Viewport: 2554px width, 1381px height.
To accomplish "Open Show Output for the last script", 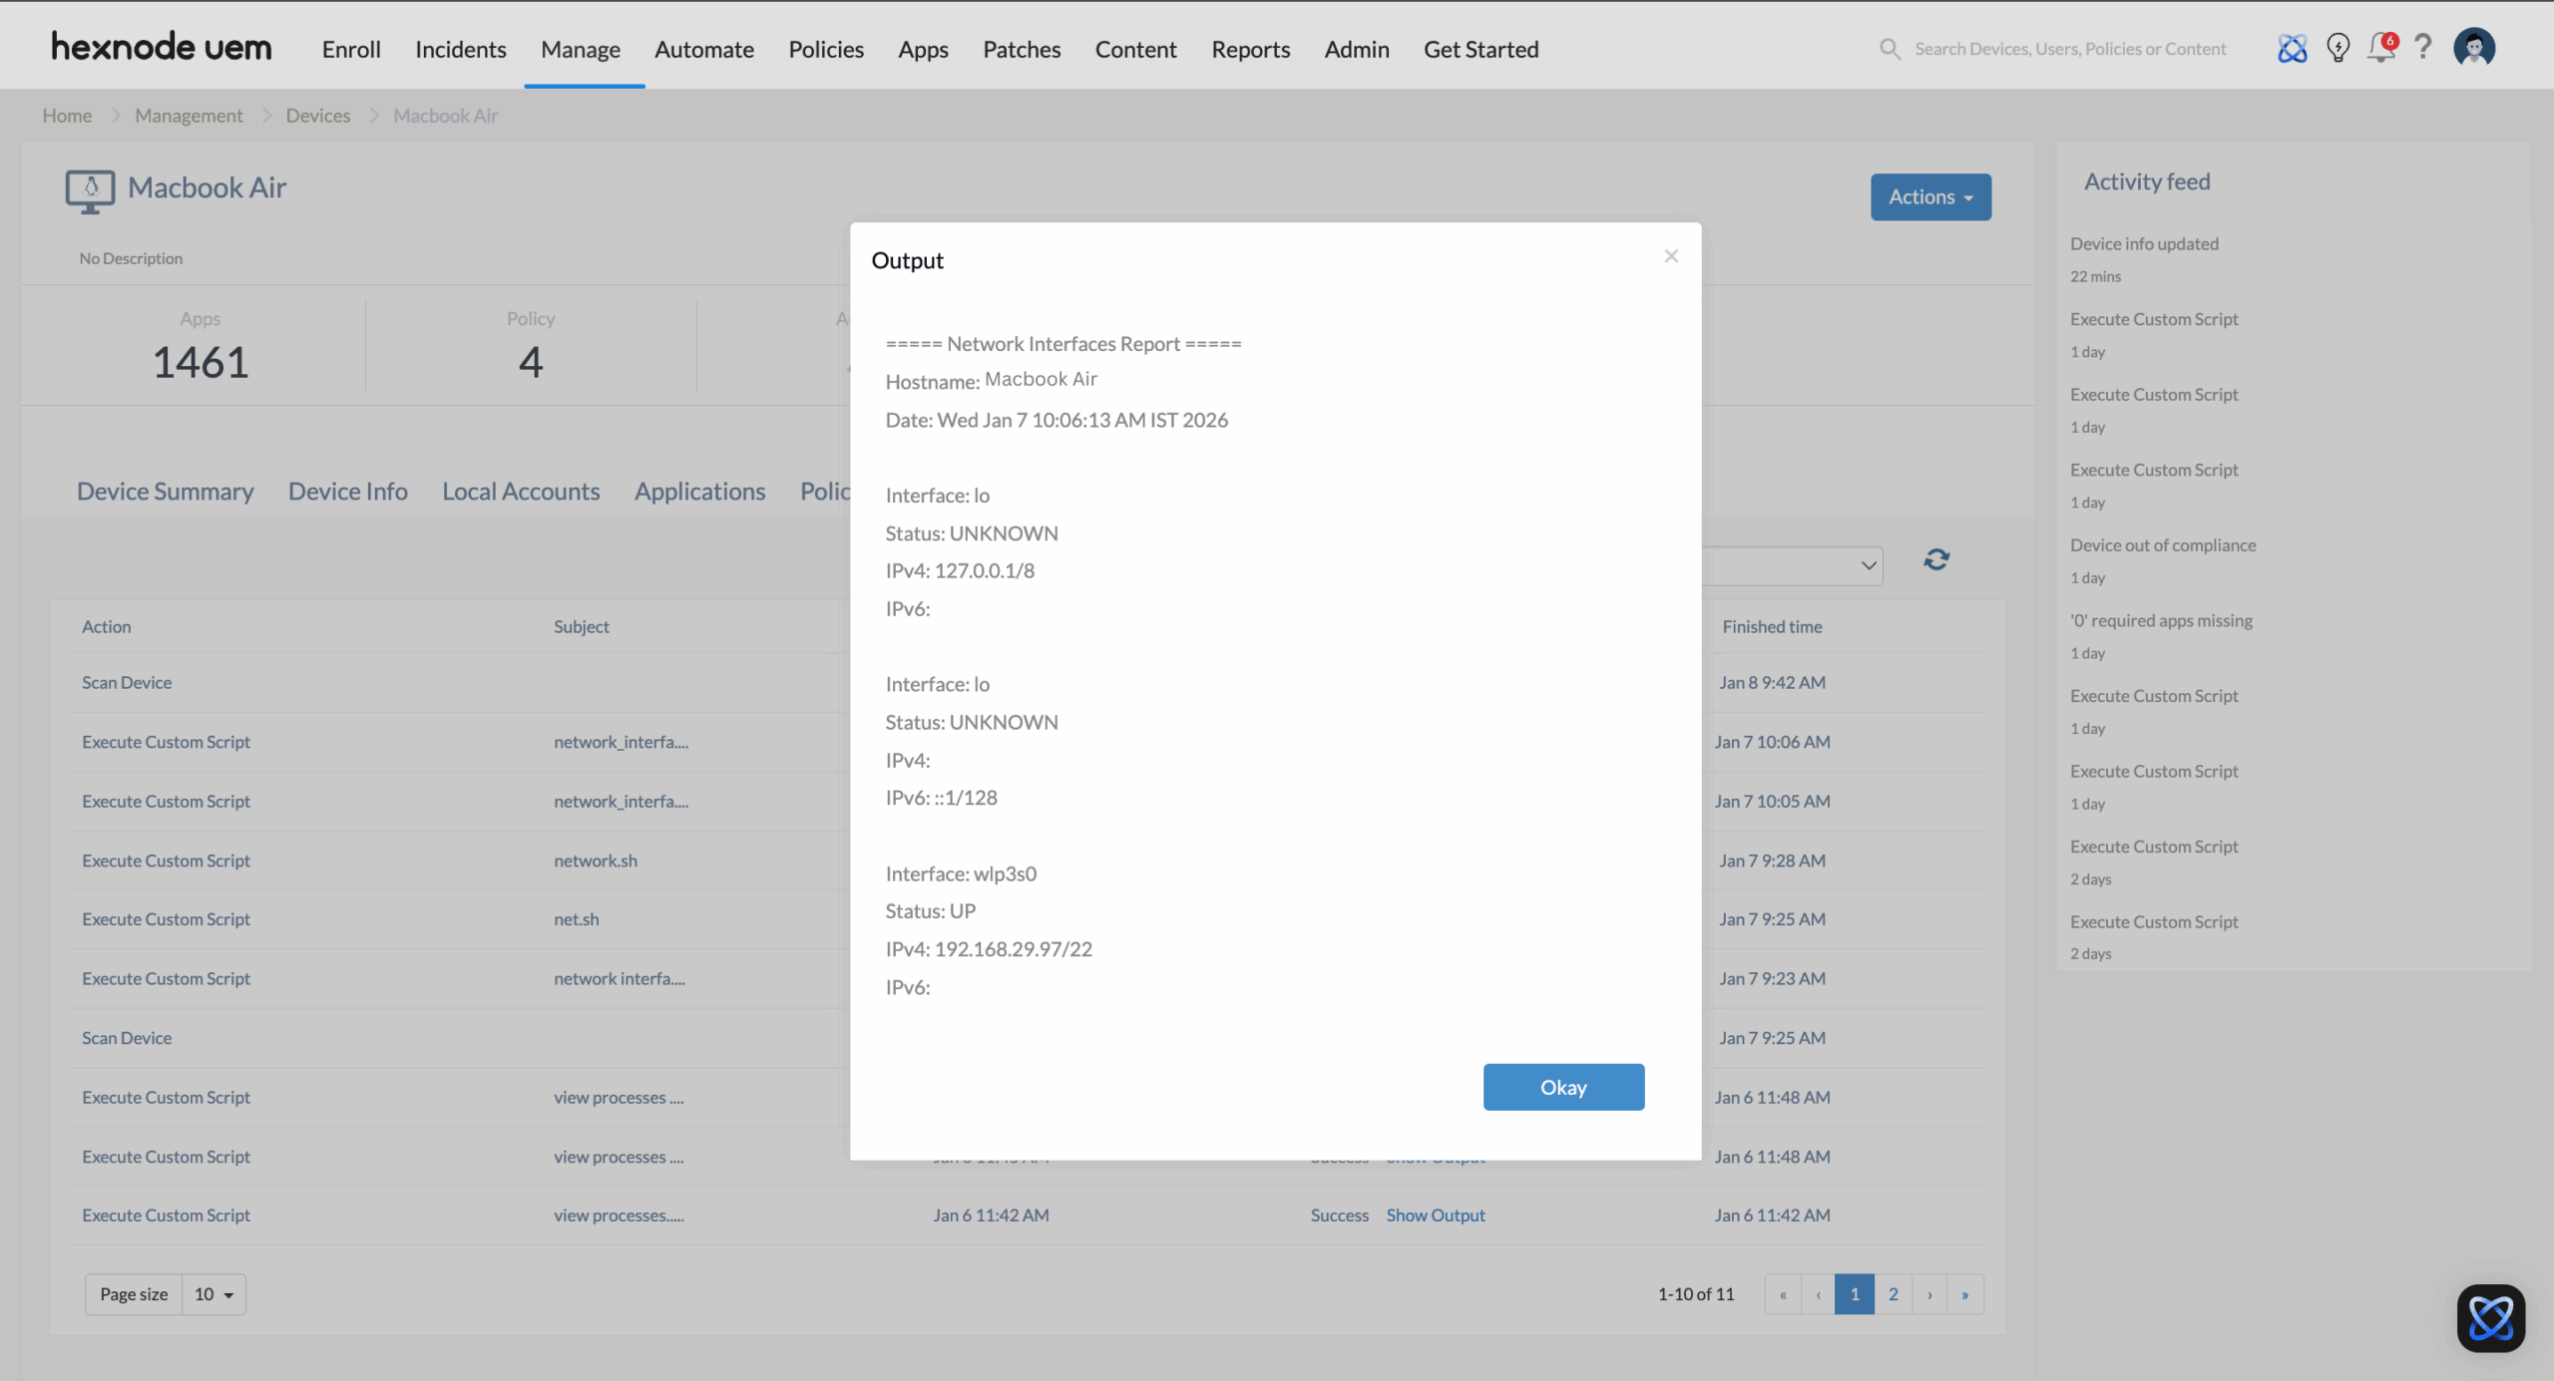I will click(x=1435, y=1214).
